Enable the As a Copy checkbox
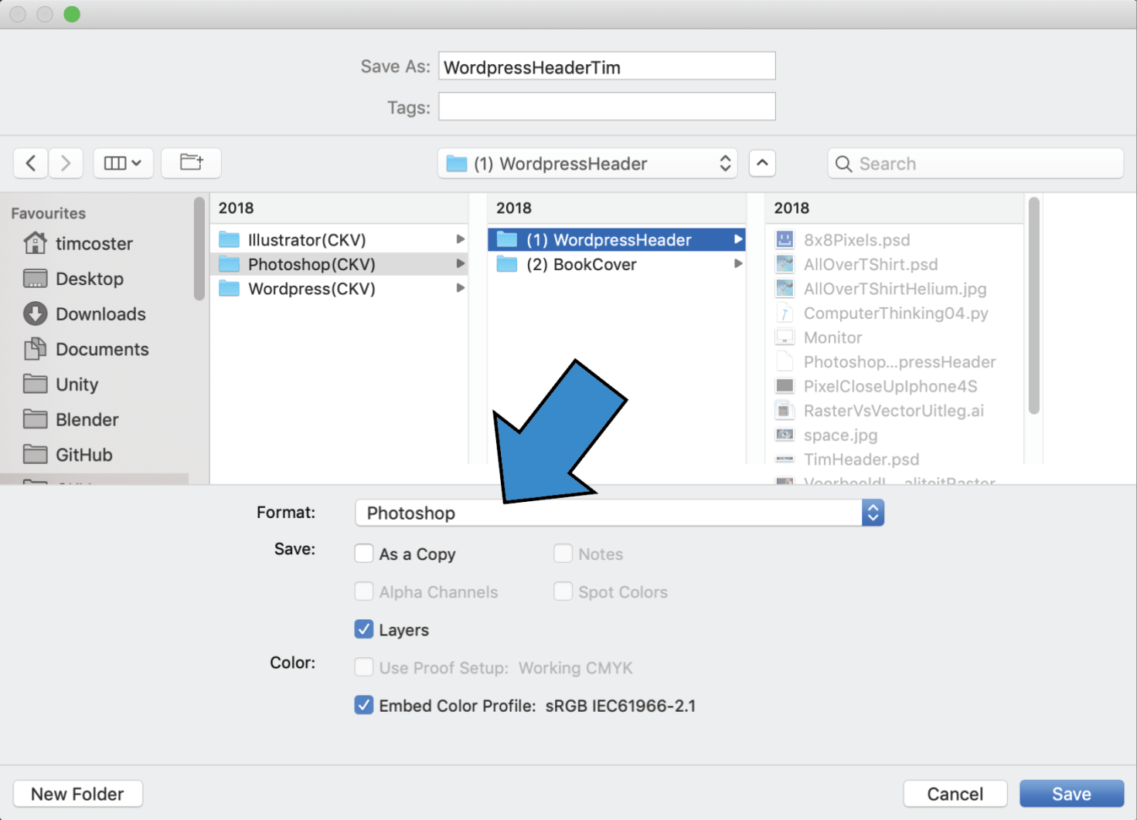Screen dimensions: 1137x820 pos(364,554)
